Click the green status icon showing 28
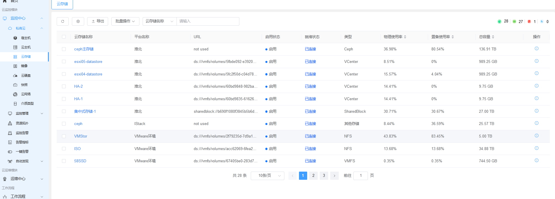Screen dimensions: 555x199 (x=499, y=22)
